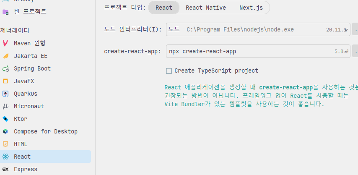Image resolution: width=358 pixels, height=175 pixels.
Task: Click the Express ex icon
Action: tap(5, 169)
